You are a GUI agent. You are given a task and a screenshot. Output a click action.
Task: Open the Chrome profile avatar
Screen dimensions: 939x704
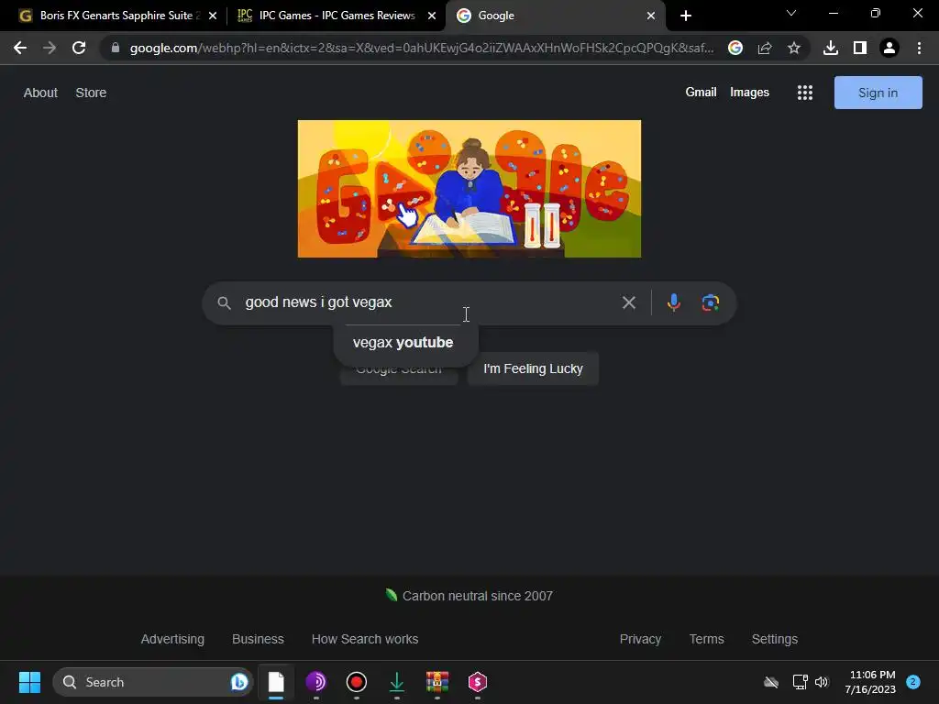pos(889,48)
